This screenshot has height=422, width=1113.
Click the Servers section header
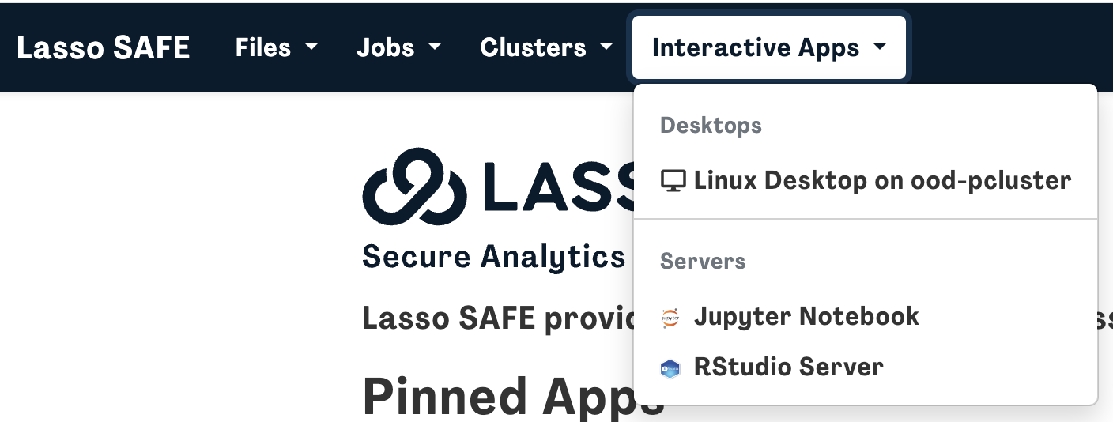[x=703, y=261]
